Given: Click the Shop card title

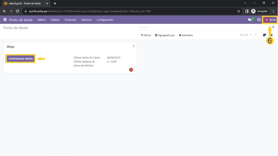Looking at the screenshot, I should tap(11, 47).
